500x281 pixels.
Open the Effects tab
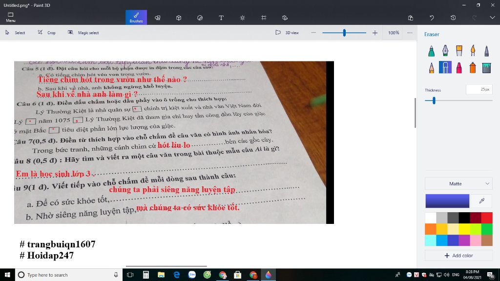[x=242, y=18]
